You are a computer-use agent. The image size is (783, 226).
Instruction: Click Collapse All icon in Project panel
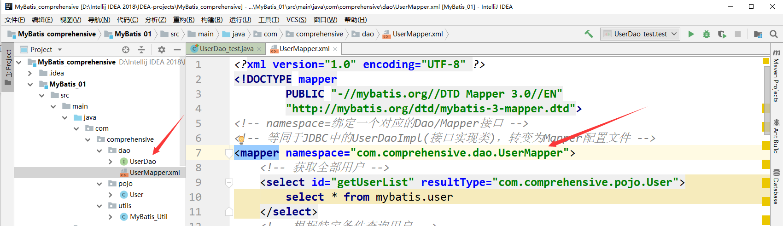click(141, 50)
